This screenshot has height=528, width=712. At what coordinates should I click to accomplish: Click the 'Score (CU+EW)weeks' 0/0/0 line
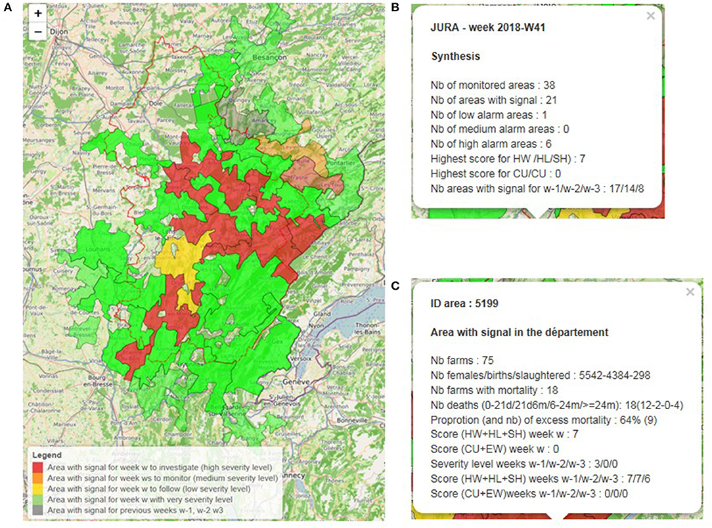point(529,493)
